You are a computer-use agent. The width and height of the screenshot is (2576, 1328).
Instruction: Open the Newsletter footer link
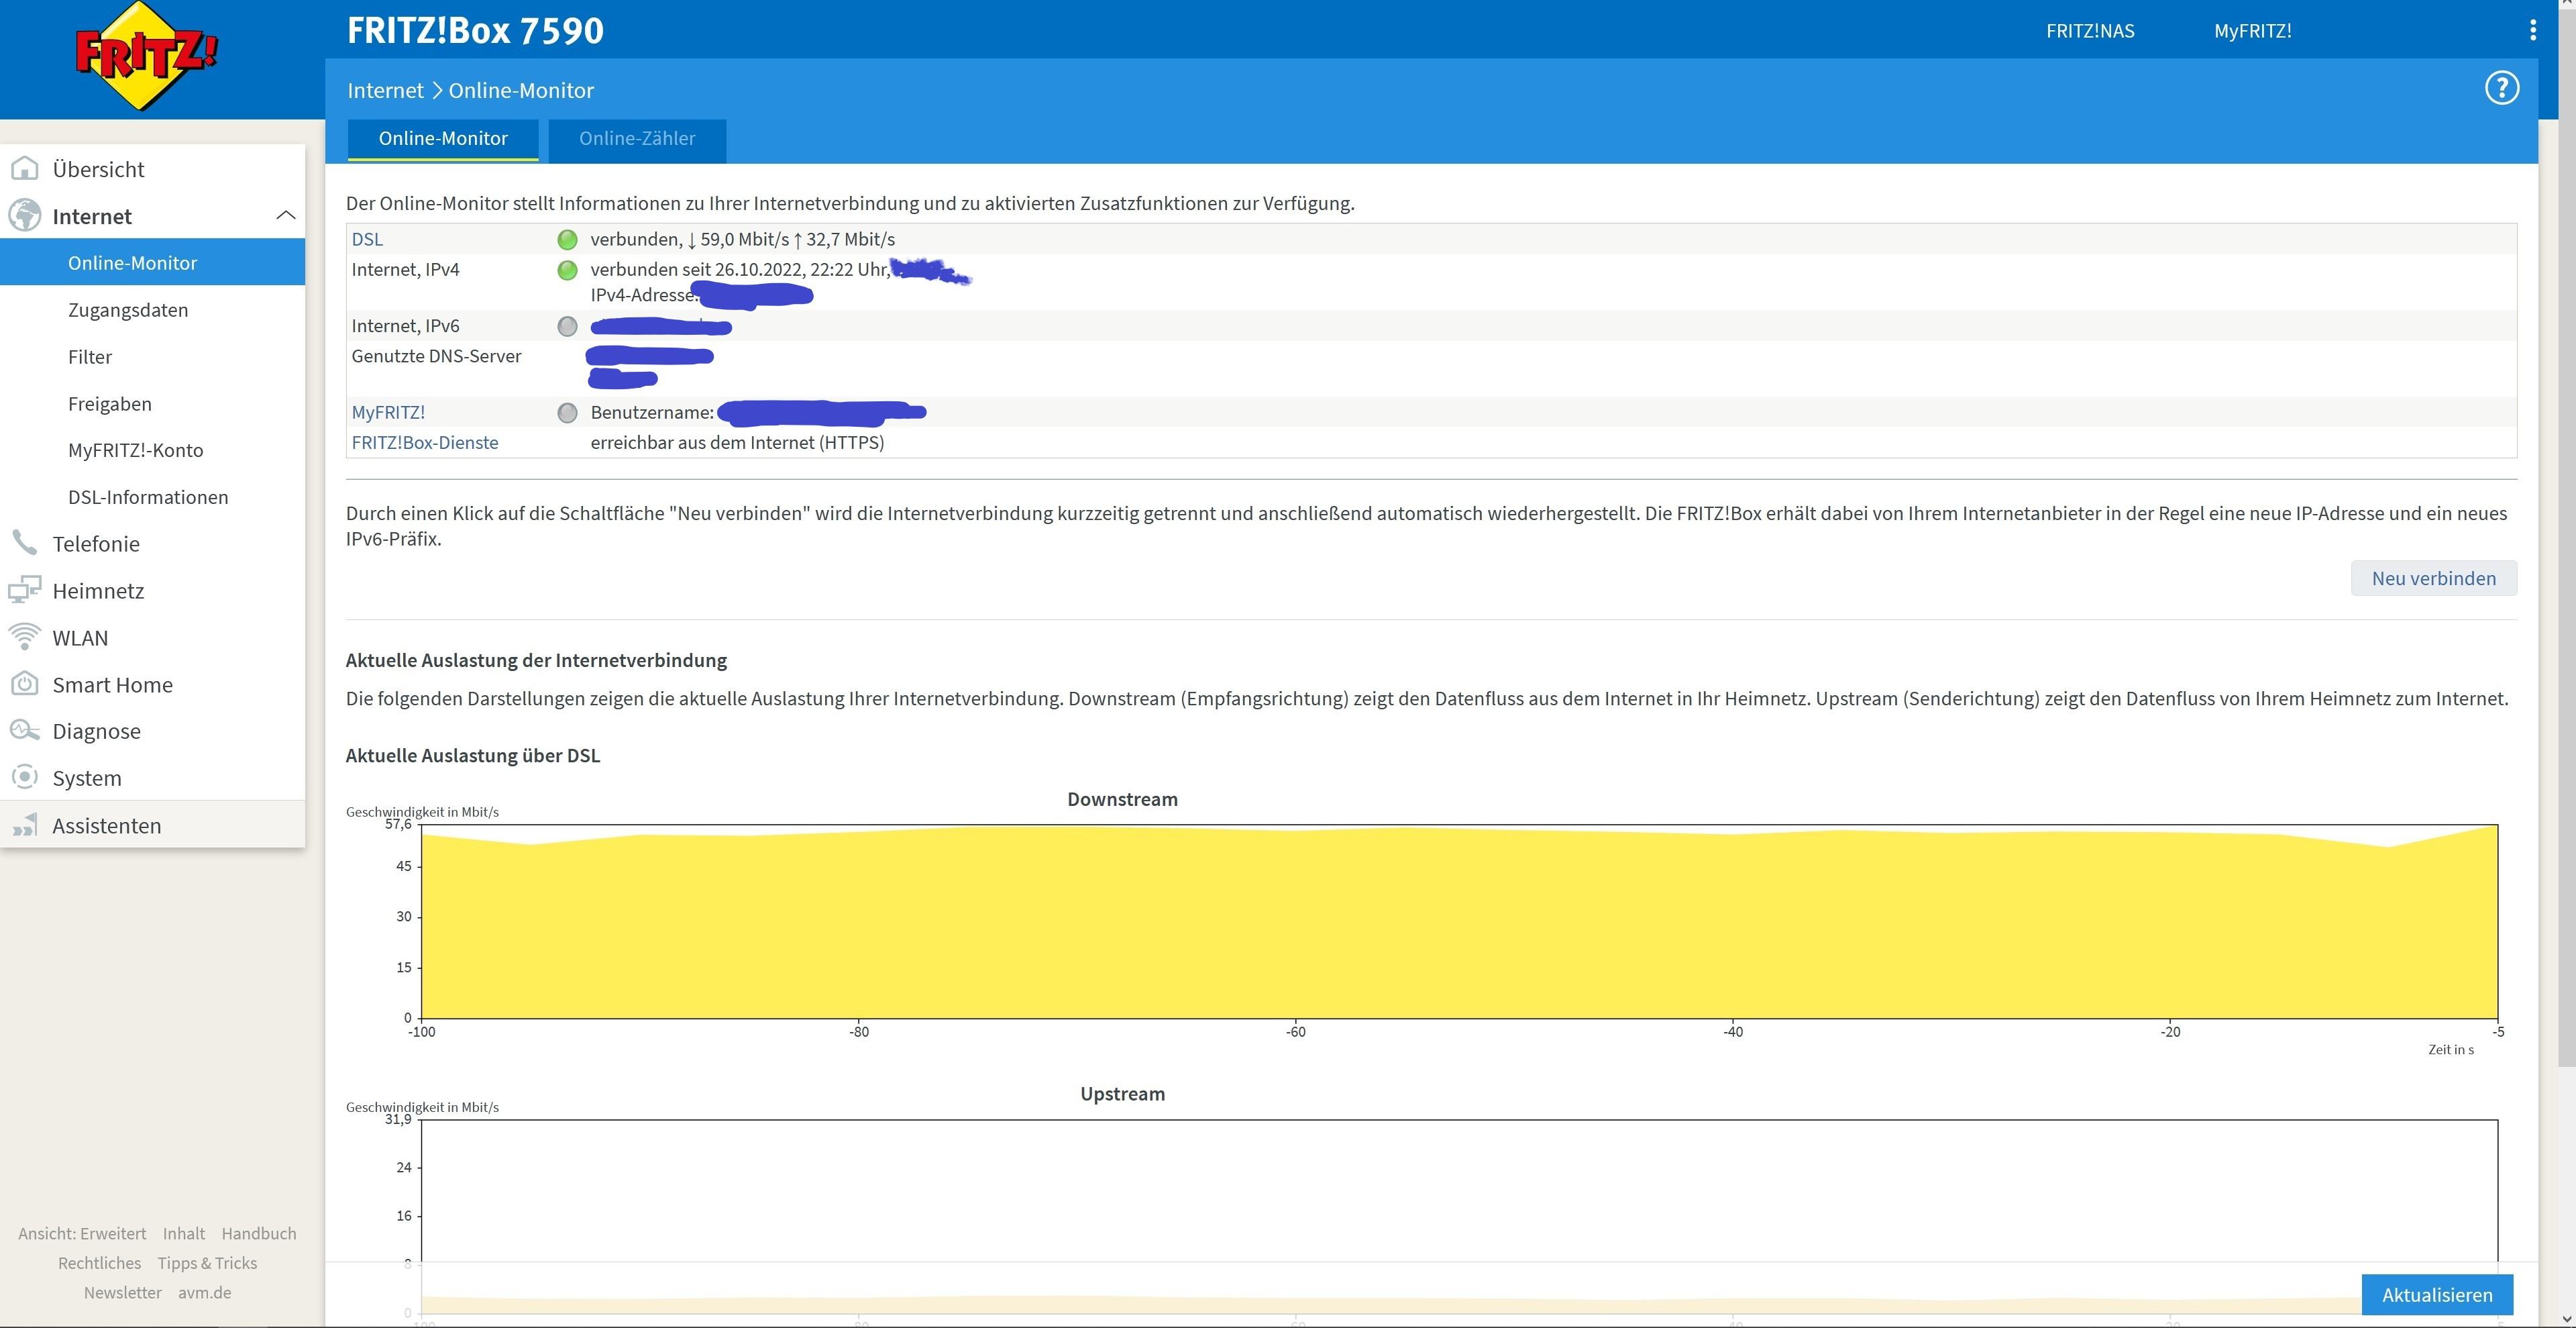[122, 1292]
